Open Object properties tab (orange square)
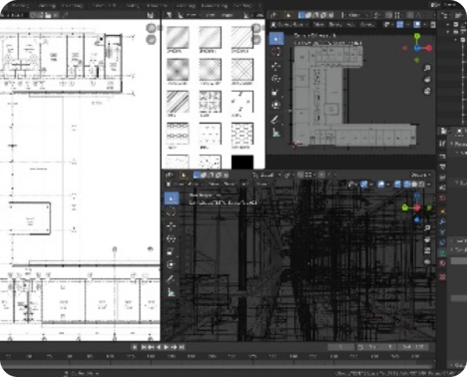This screenshot has height=377, width=467. (442, 212)
